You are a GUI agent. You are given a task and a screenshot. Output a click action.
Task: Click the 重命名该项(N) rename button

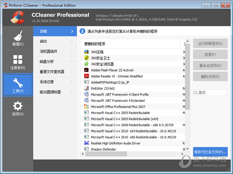tap(210, 66)
